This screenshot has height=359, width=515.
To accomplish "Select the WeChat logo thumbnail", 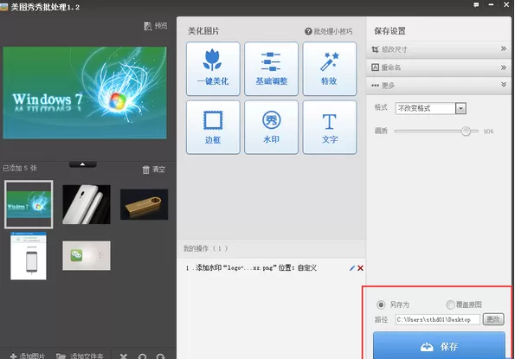I will (87, 256).
